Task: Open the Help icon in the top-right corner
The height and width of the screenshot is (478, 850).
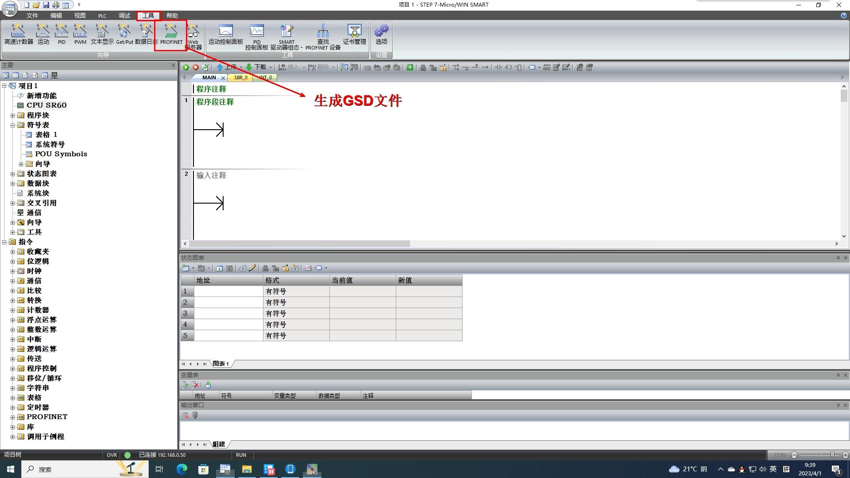Action: click(843, 15)
